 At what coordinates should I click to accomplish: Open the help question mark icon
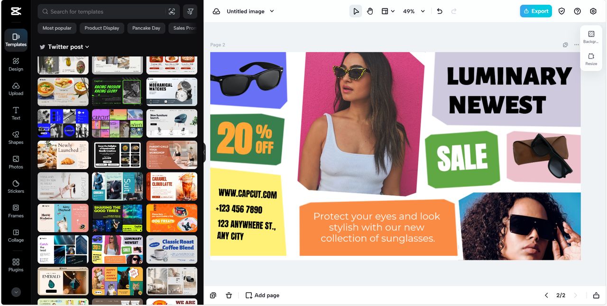click(577, 11)
